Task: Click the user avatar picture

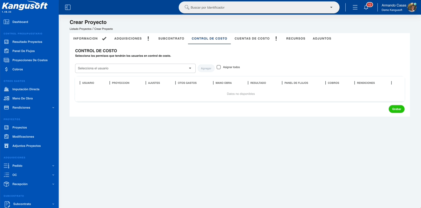Action: 412,7
